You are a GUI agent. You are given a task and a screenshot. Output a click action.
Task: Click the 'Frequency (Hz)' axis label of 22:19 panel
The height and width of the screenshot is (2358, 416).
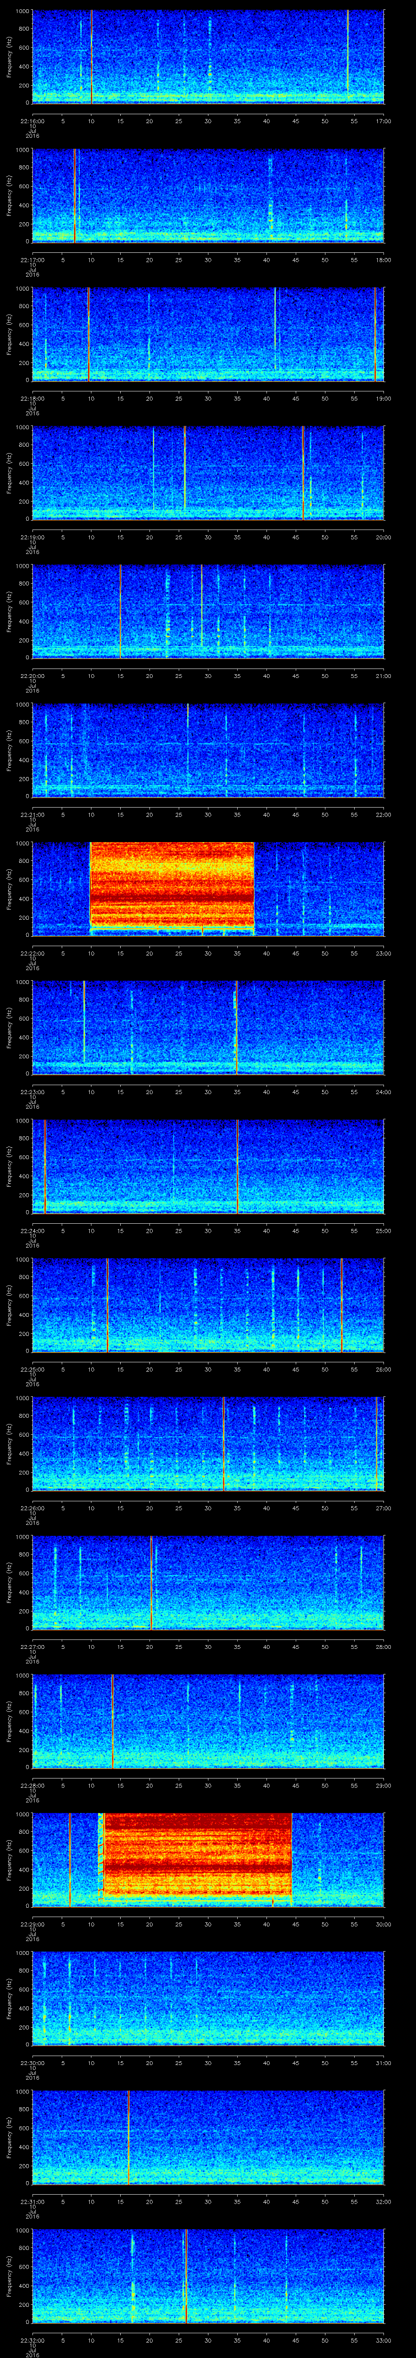(x=9, y=473)
